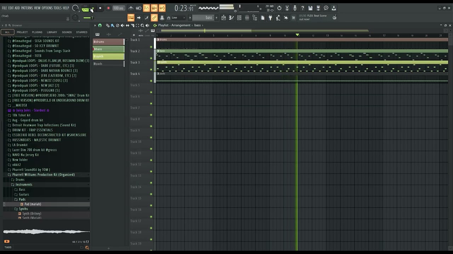This screenshot has width=453, height=254.
Task: Open the pattern selector showing bass
Action: point(203,18)
